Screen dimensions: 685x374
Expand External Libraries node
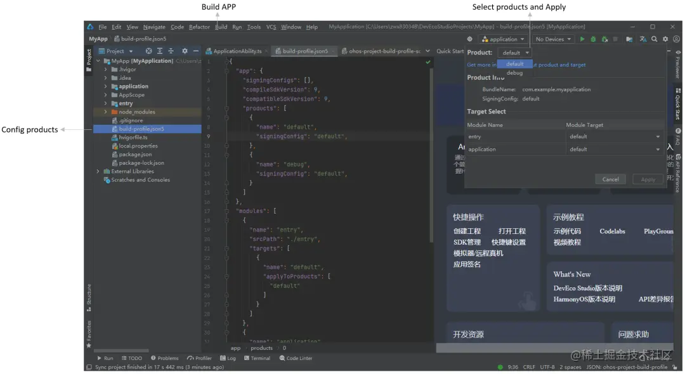98,172
